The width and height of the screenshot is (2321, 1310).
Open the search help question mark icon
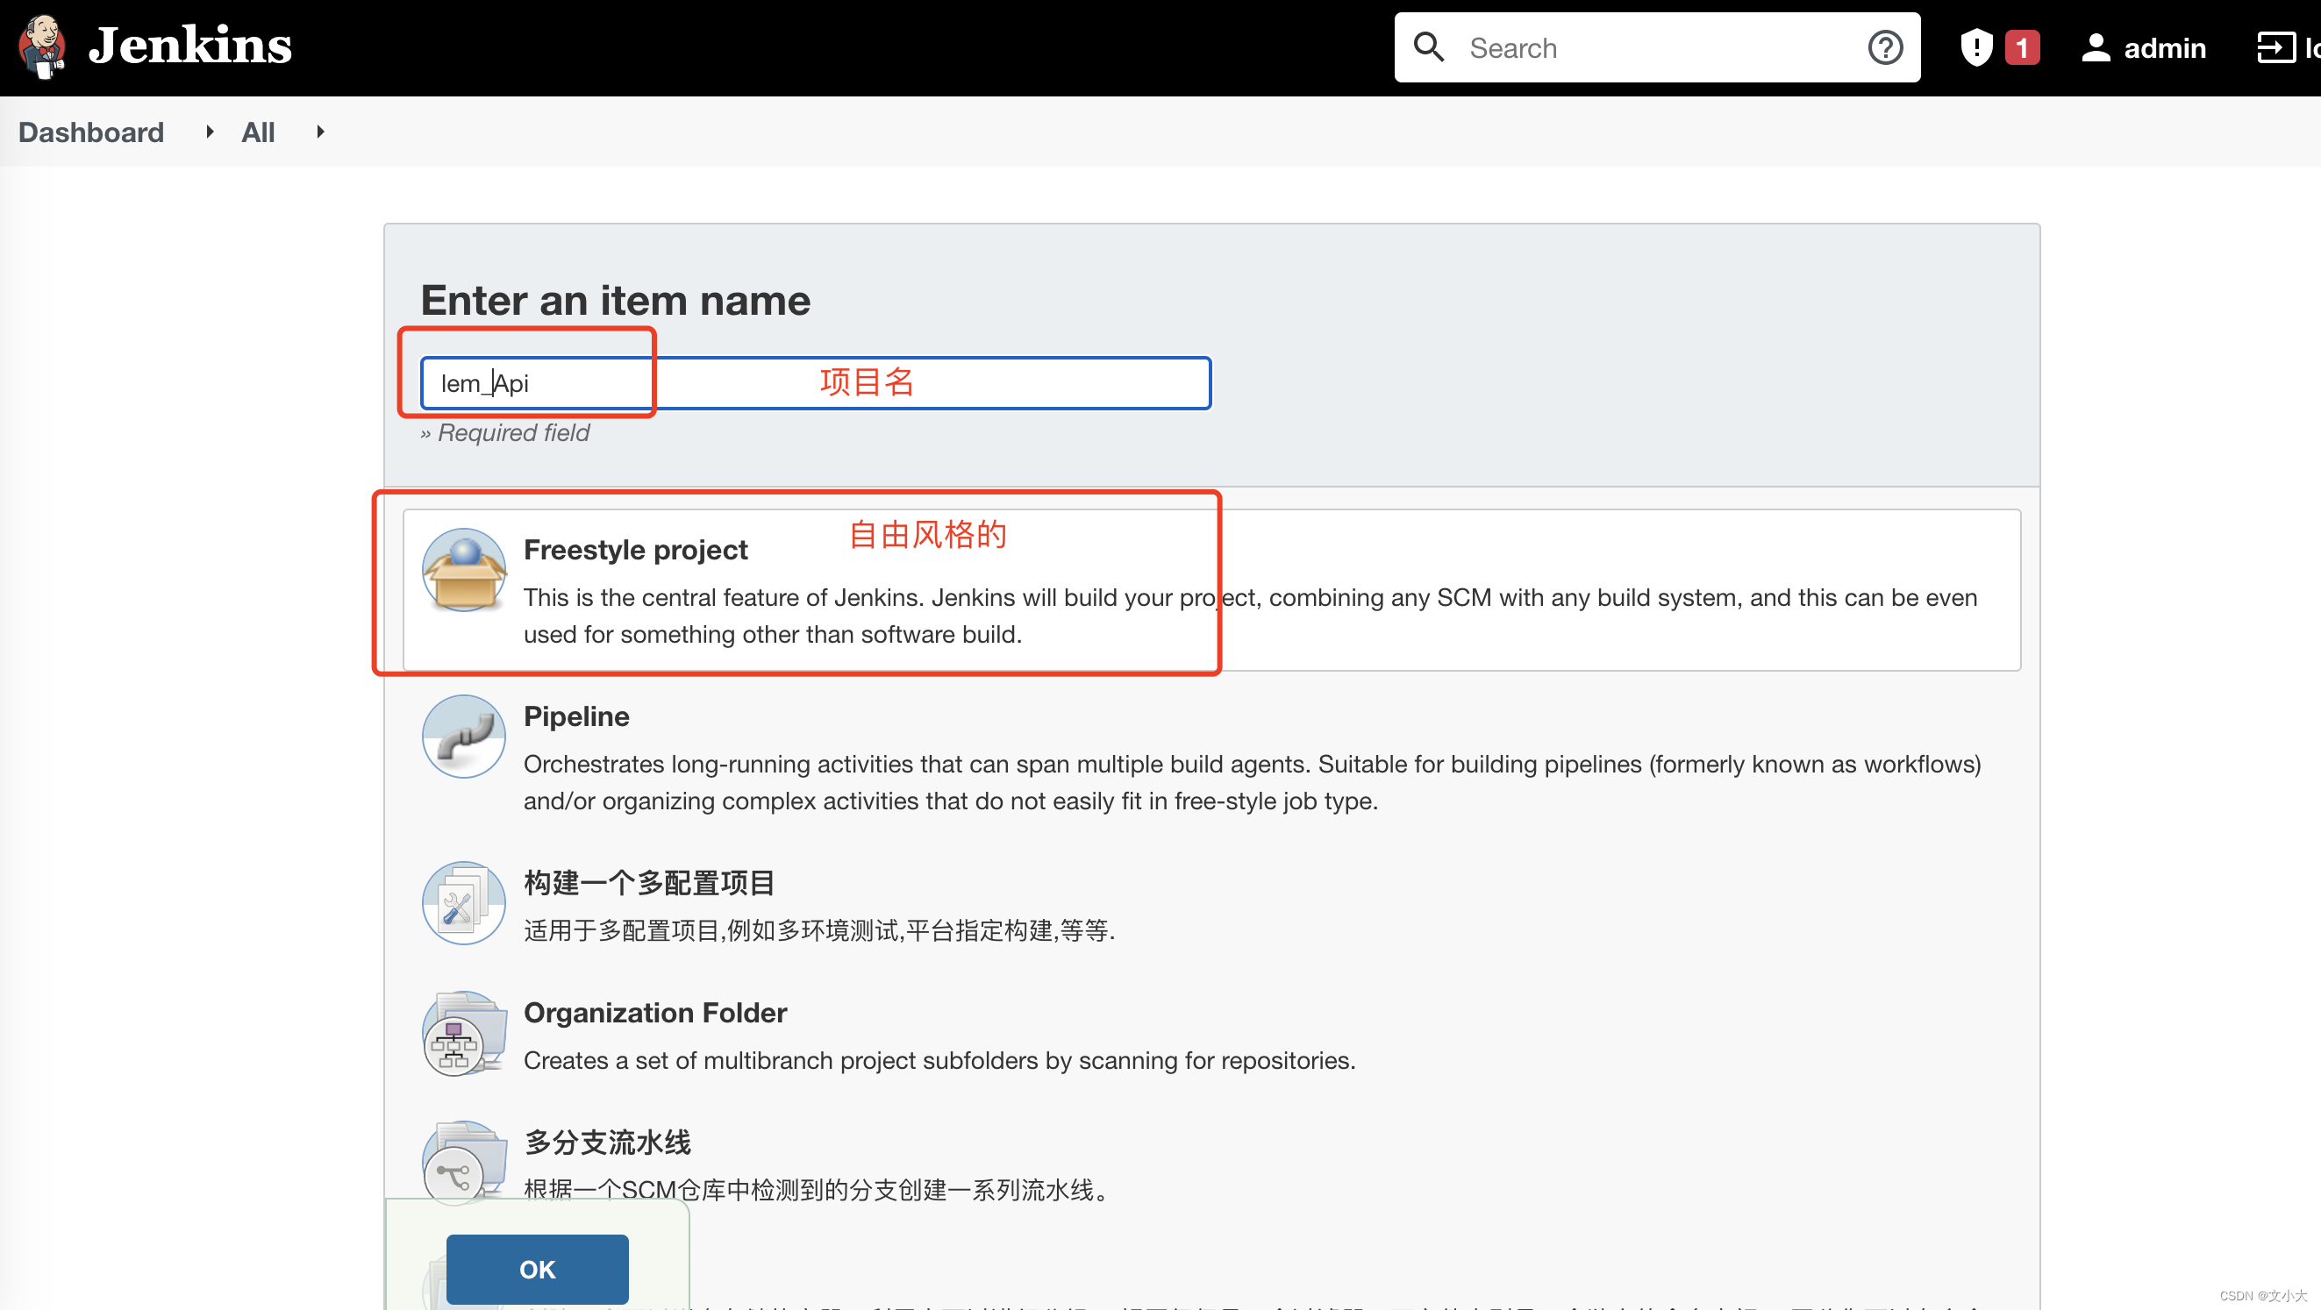(x=1885, y=46)
